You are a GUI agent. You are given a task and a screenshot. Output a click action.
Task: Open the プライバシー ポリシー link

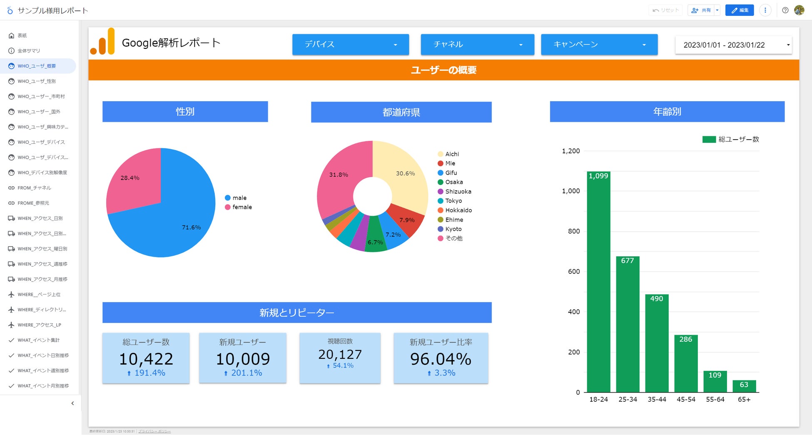tap(154, 431)
